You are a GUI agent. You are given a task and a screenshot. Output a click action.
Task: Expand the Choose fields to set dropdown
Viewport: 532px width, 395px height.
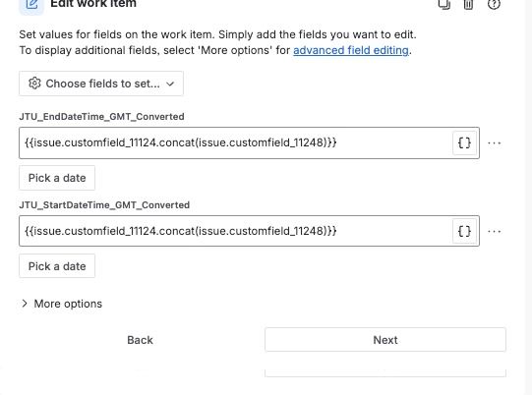click(x=101, y=84)
